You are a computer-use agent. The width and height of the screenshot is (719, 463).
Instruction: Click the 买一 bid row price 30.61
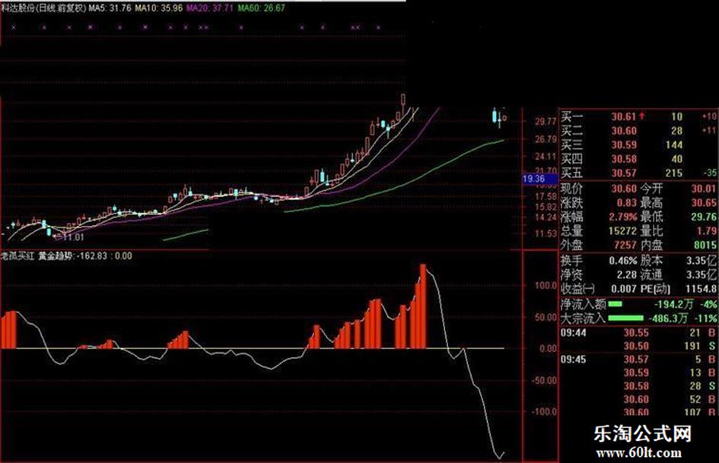point(624,116)
